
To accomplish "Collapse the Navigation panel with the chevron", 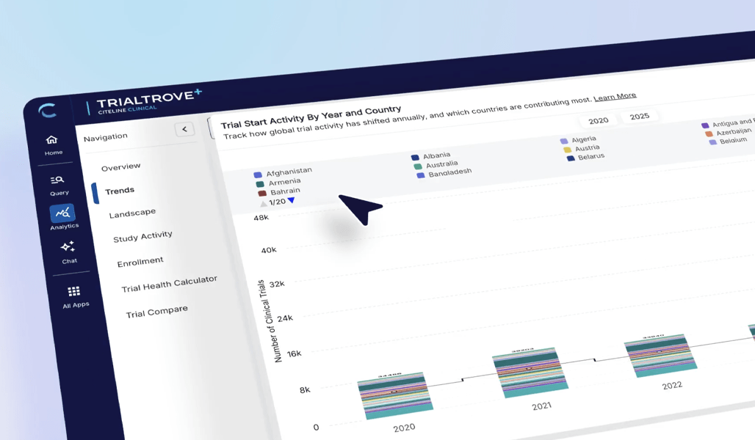I will coord(184,128).
